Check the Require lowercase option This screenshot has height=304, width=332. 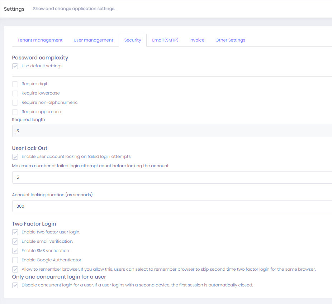coord(15,93)
